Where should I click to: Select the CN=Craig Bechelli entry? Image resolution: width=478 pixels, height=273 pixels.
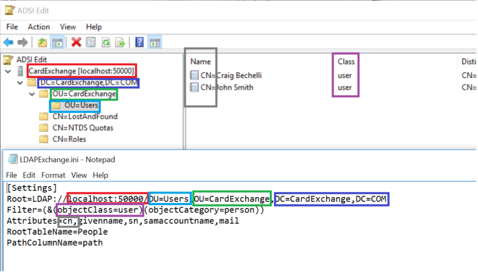pyautogui.click(x=231, y=75)
